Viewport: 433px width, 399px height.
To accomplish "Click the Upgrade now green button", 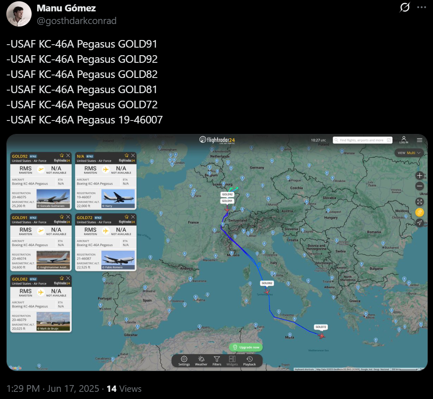I will coord(246,347).
